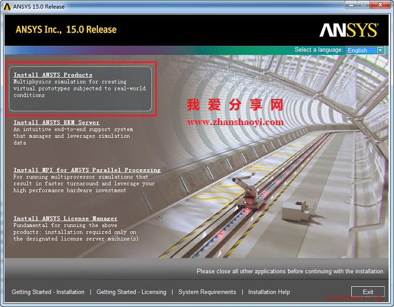Close the ANSYS 15.0 Release window
The width and height of the screenshot is (394, 307).
tap(381, 5)
